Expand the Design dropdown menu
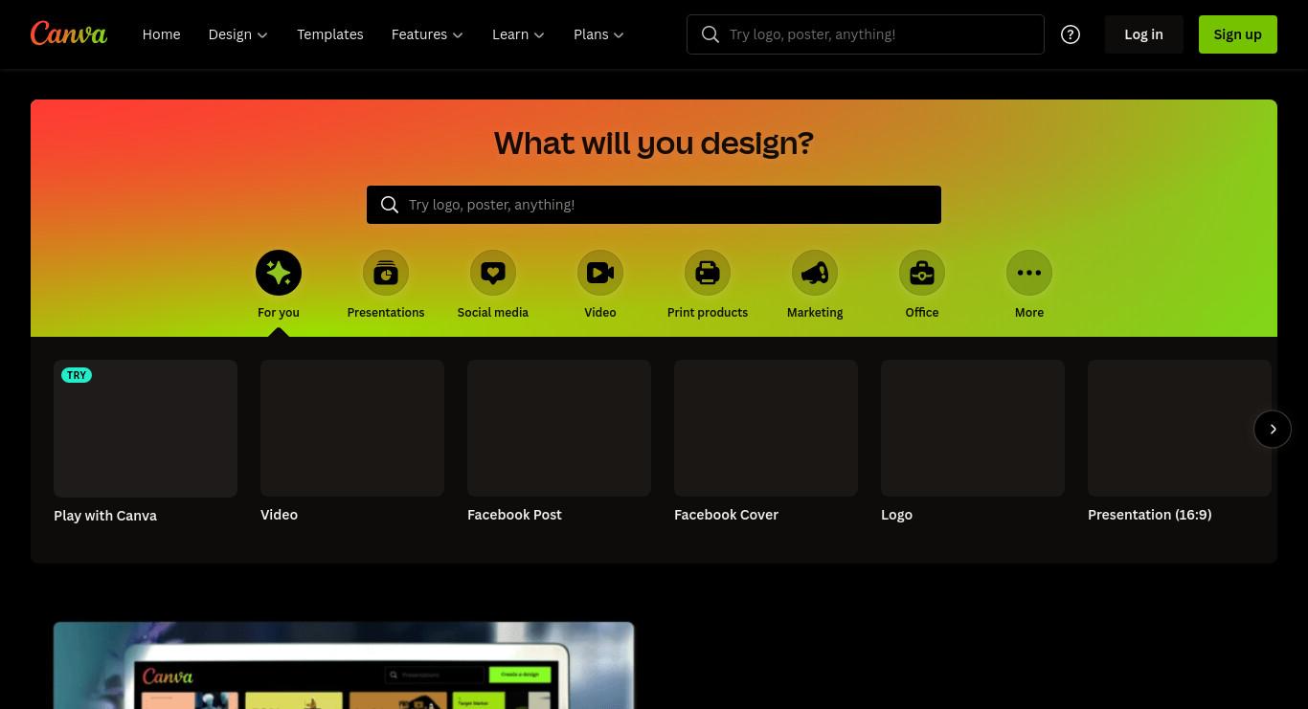 (x=238, y=34)
